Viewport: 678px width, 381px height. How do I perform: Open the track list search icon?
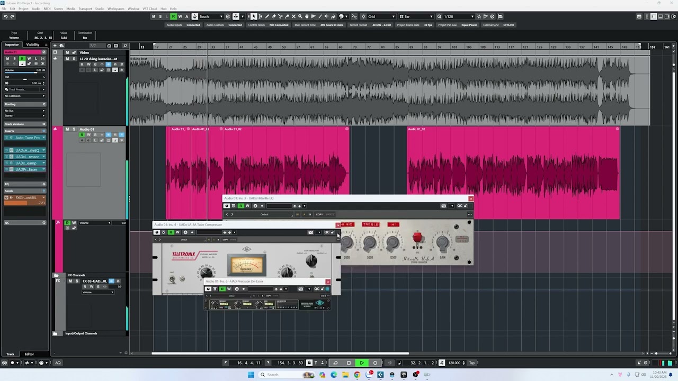coord(125,46)
